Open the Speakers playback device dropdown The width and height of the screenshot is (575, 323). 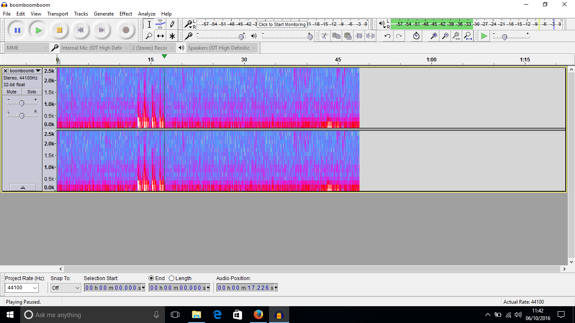tap(222, 48)
